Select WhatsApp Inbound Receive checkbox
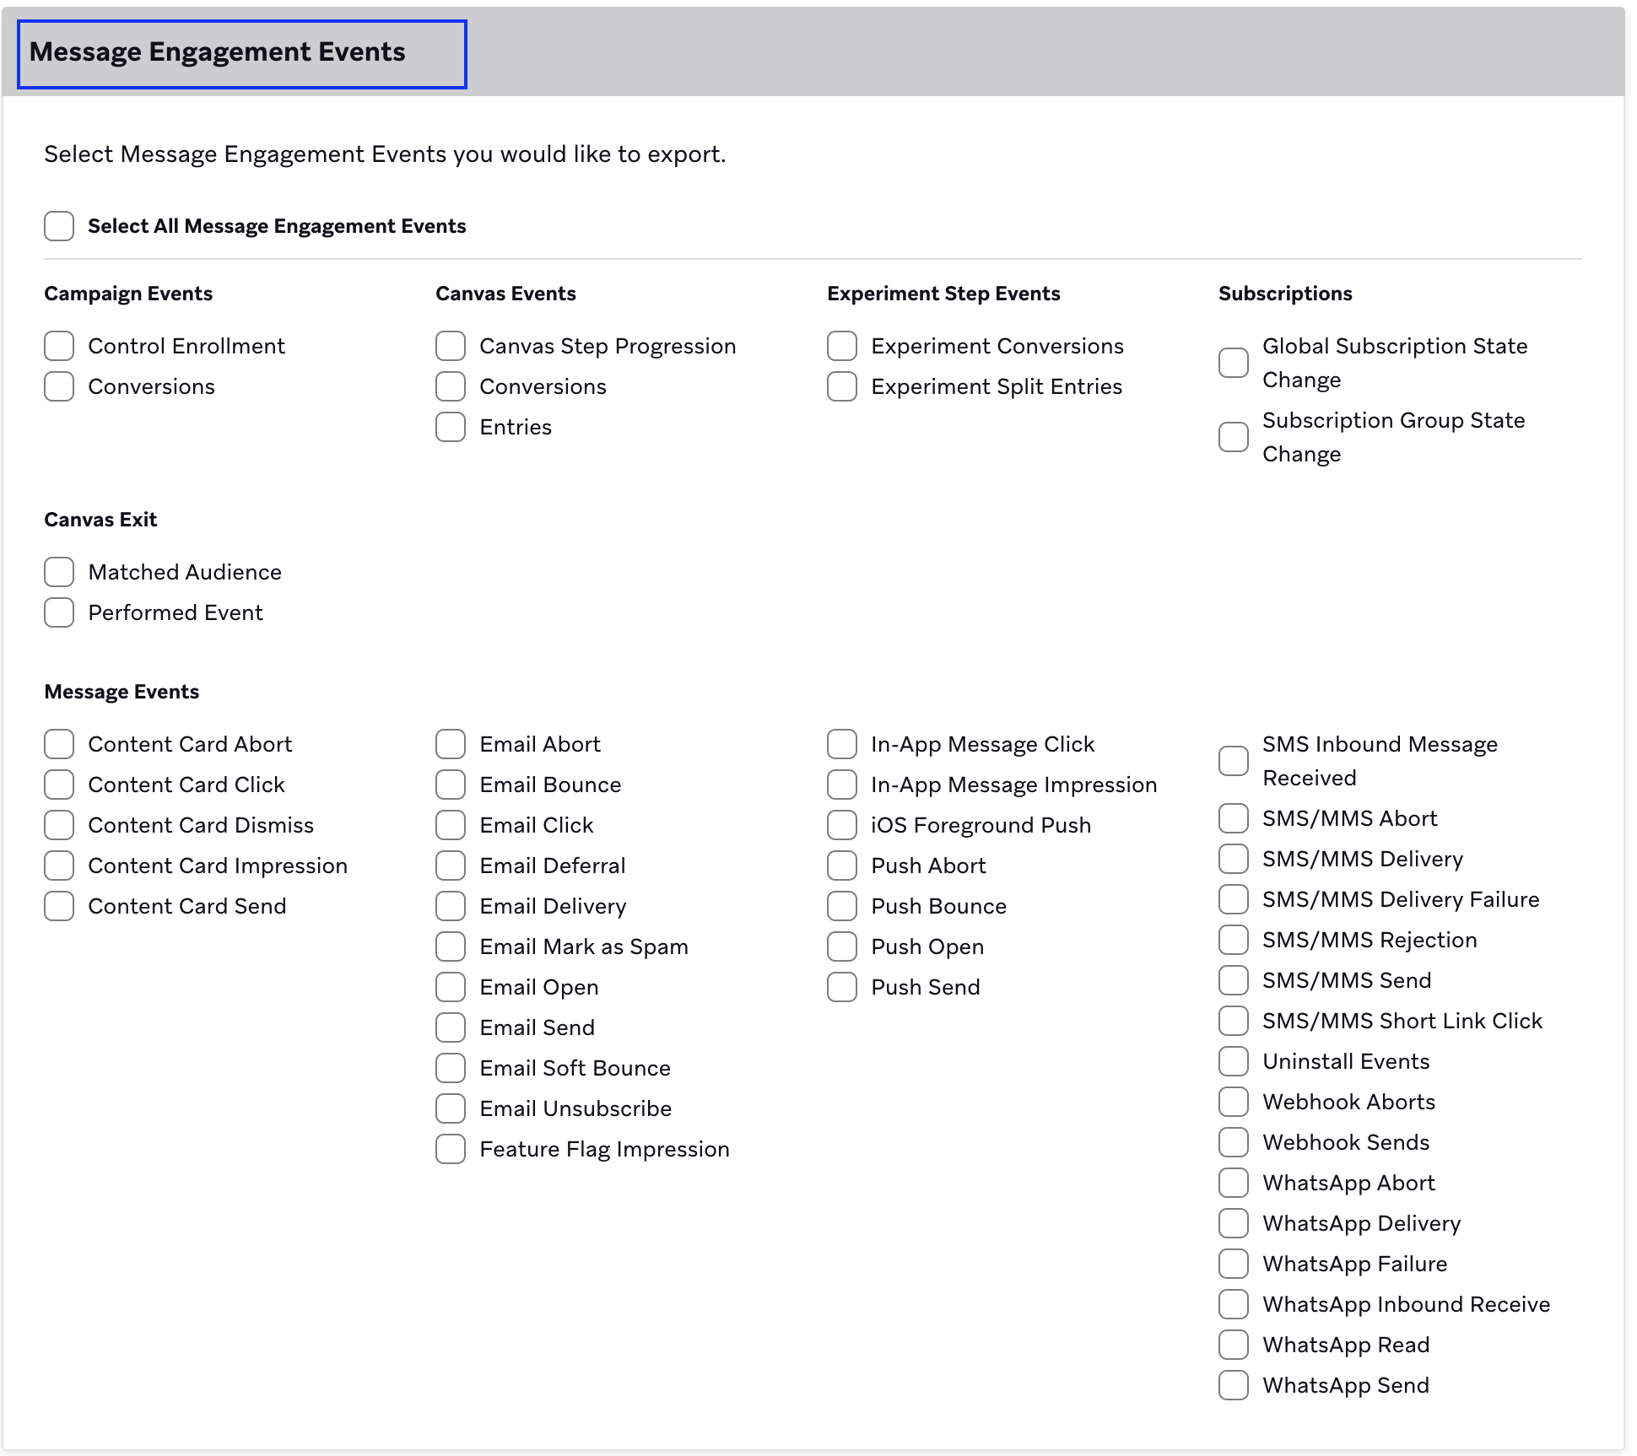 1234,1304
